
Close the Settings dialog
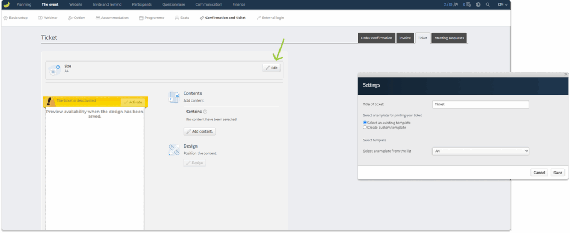click(566, 74)
